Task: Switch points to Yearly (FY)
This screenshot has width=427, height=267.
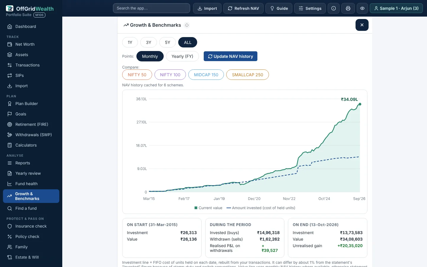Action: (182, 56)
